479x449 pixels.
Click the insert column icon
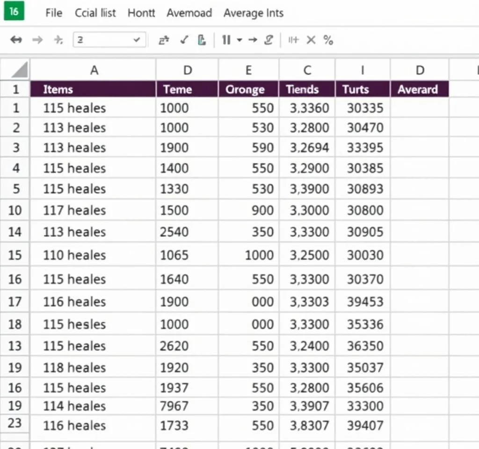pyautogui.click(x=293, y=40)
